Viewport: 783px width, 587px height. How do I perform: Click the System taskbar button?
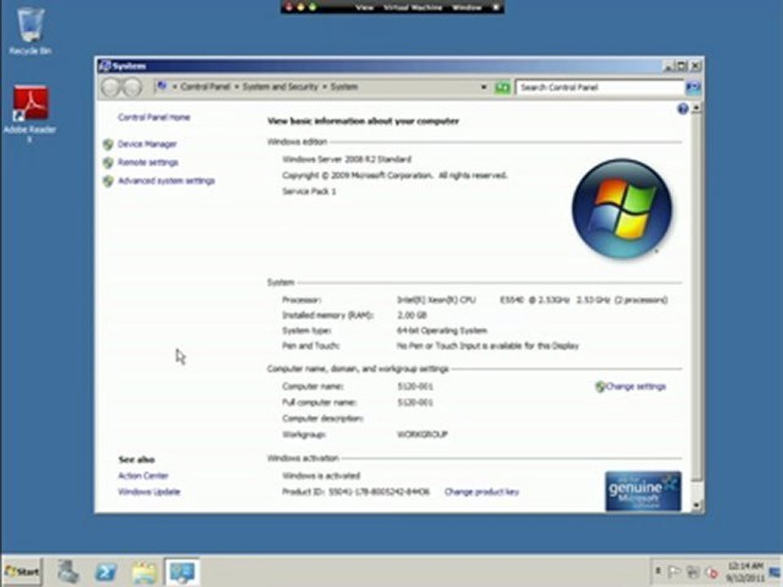tap(182, 572)
